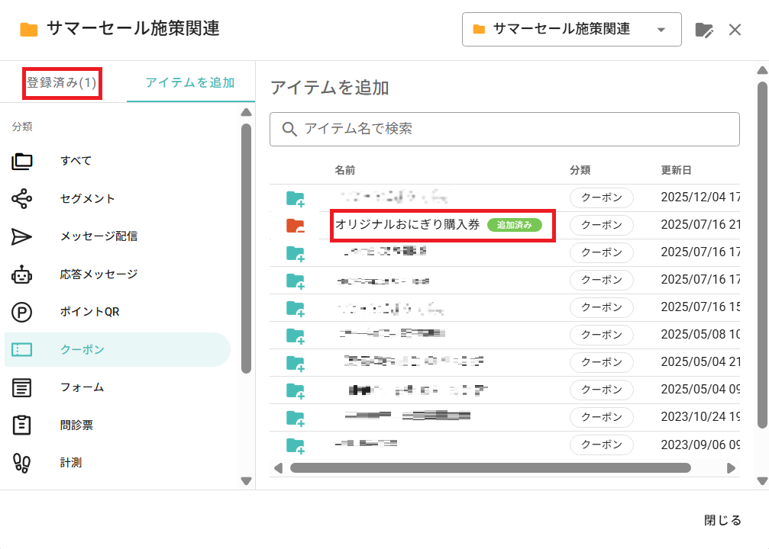Click the 応答メッセージ robot icon

point(22,274)
